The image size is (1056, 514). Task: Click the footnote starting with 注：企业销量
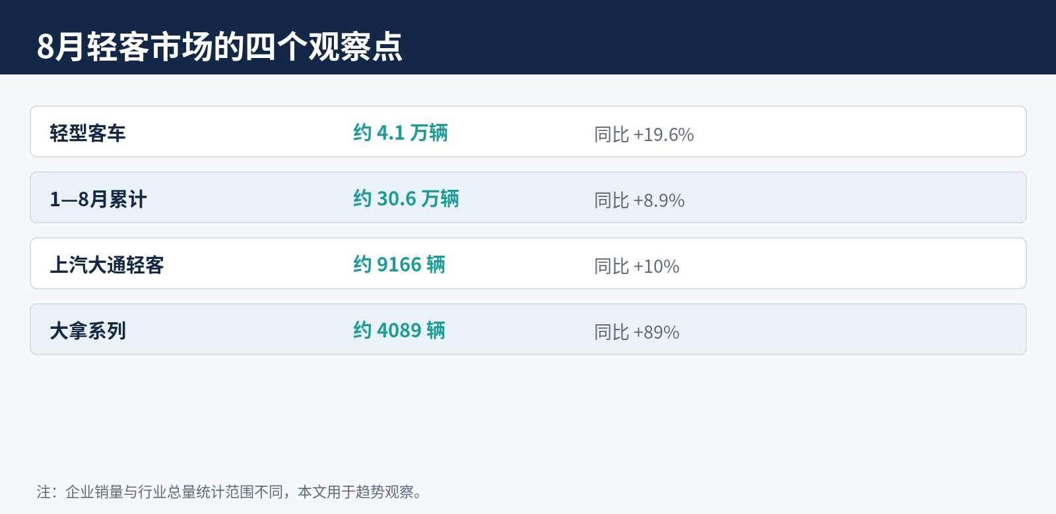[x=229, y=492]
